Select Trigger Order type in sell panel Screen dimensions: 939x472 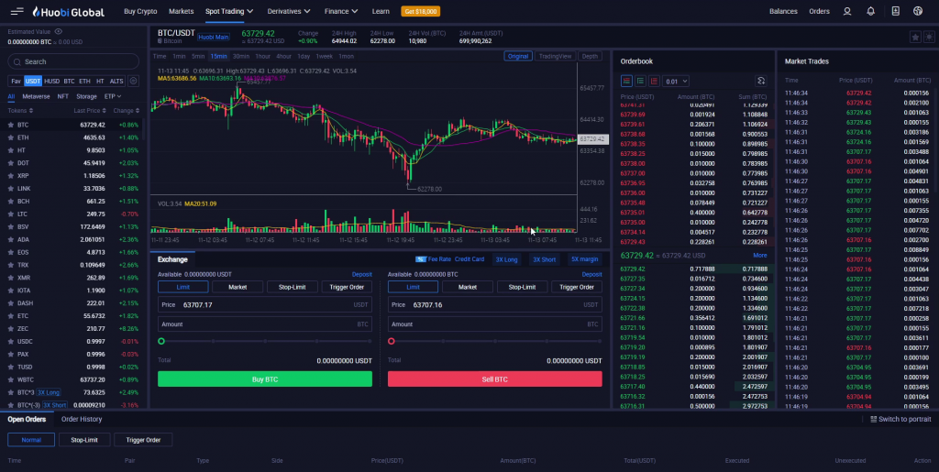pos(576,287)
